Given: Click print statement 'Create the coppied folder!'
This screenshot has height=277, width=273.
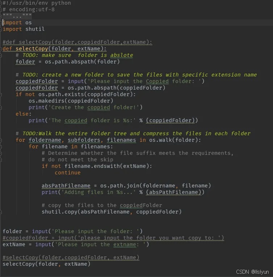Looking at the screenshot, I should pyautogui.click(x=85, y=108).
